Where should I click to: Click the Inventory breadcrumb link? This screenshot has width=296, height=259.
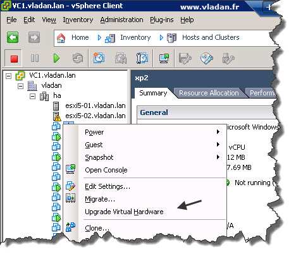pos(135,37)
